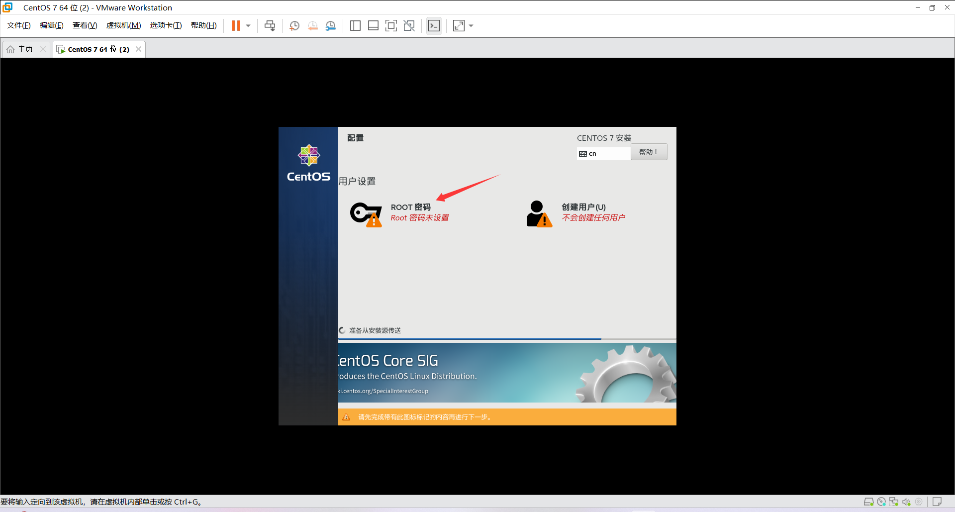Image resolution: width=955 pixels, height=512 pixels.
Task: Close the 主页 tab
Action: (x=43, y=49)
